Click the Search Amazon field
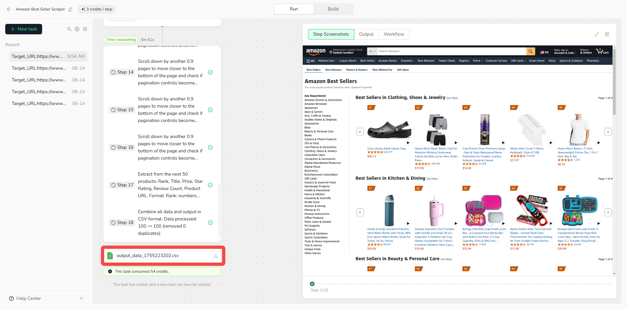Screen dimensions: 627x309 (452, 51)
